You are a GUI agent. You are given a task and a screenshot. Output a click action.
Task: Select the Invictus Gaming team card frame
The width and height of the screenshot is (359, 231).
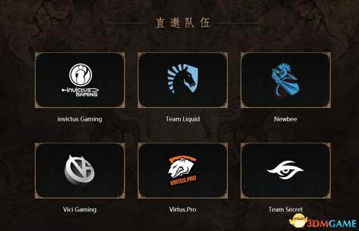click(x=80, y=80)
